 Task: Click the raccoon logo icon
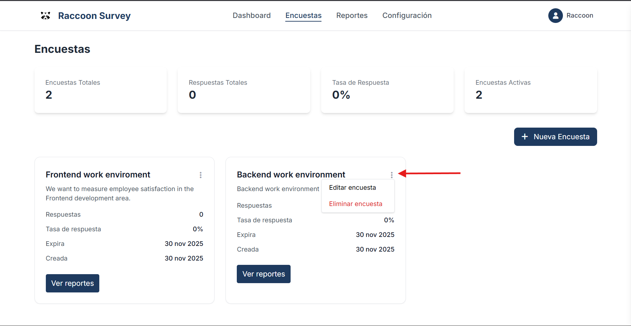pos(45,16)
